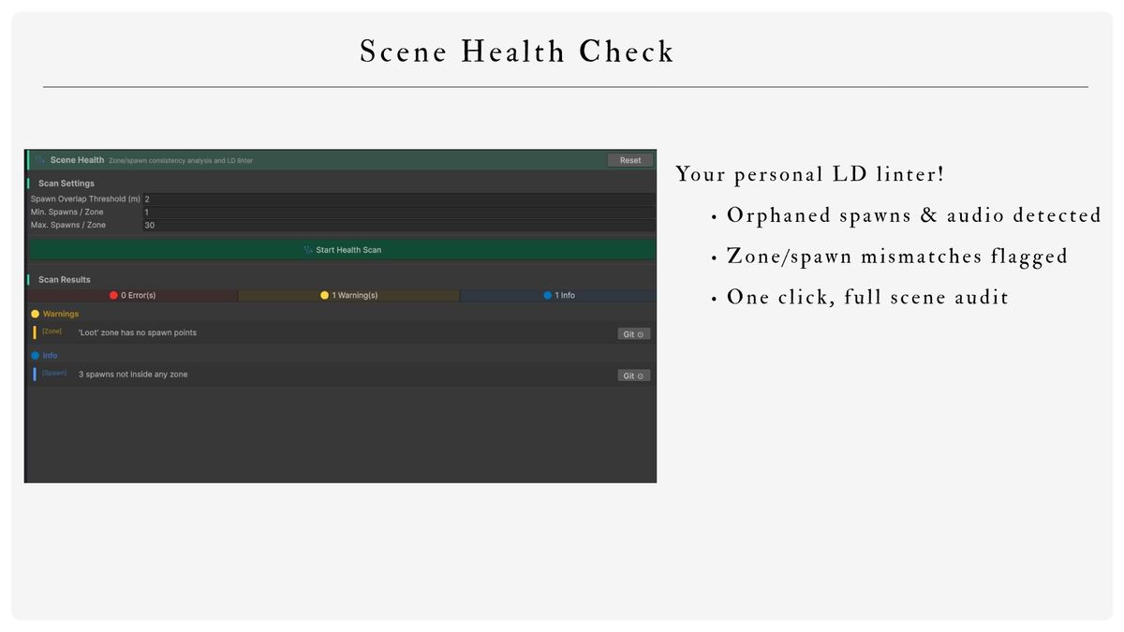Click Git button on Loot zone warning
The width and height of the screenshot is (1124, 632).
[634, 333]
